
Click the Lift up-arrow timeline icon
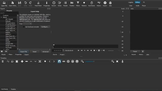tap(31, 61)
